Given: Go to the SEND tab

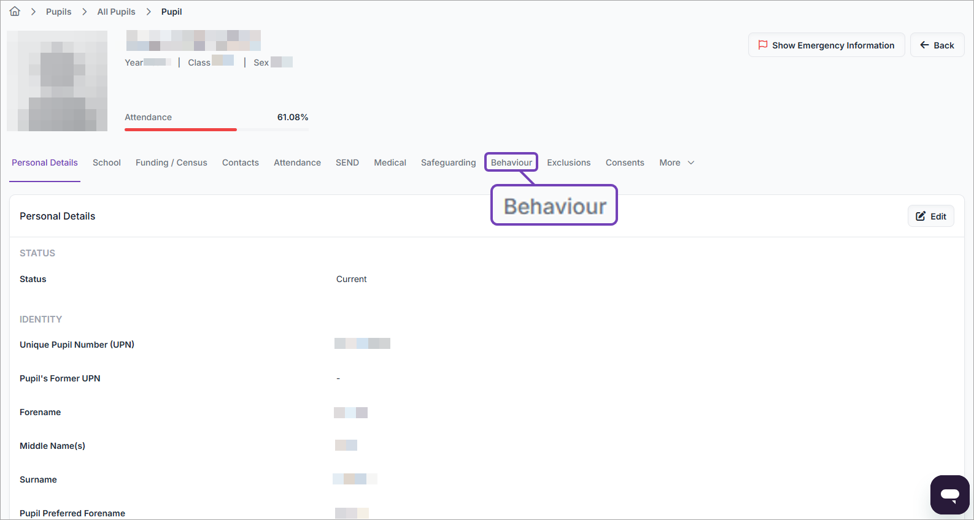Looking at the screenshot, I should point(347,162).
